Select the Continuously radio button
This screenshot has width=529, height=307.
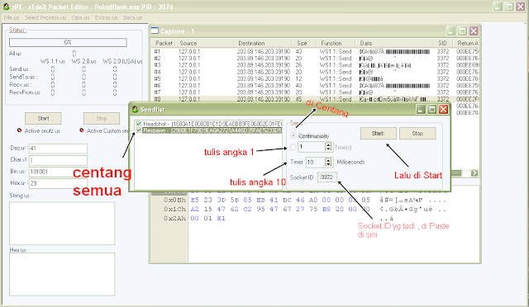(293, 135)
